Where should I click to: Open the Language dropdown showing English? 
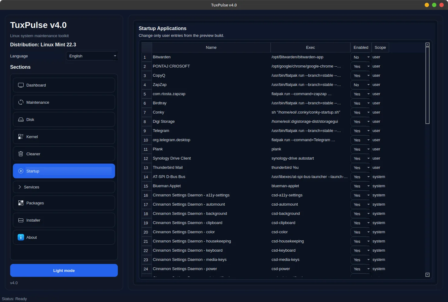click(92, 56)
